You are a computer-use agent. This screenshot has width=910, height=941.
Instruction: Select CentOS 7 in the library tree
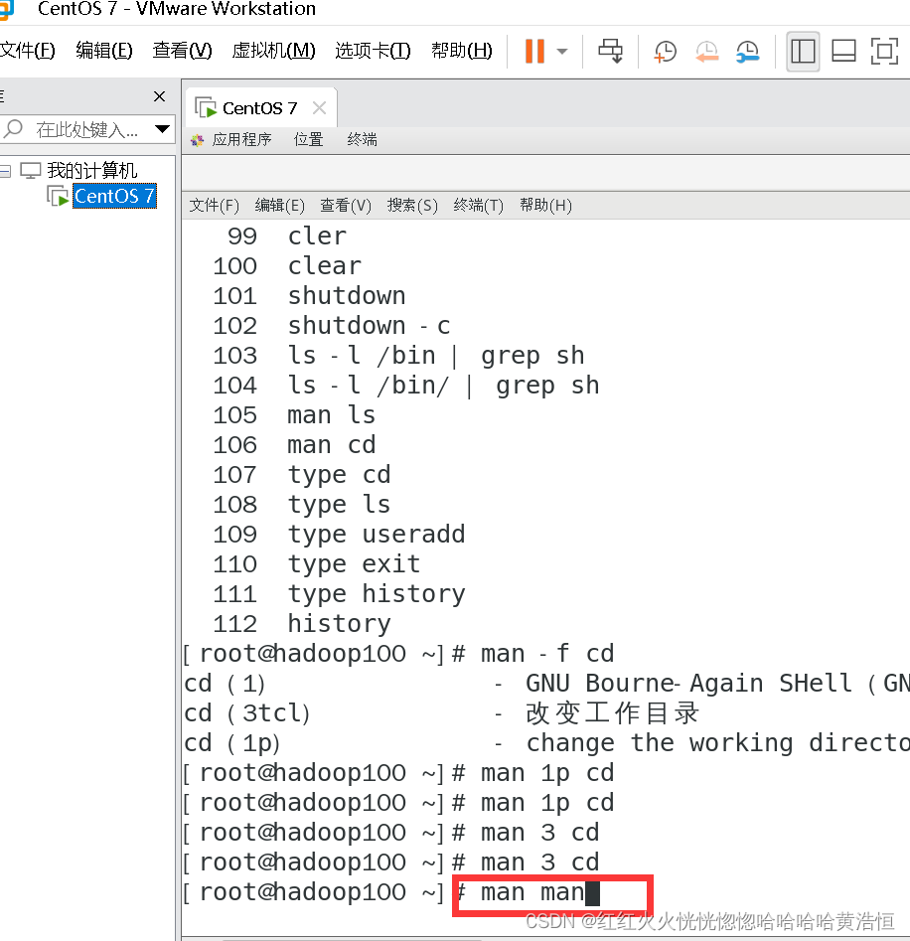click(114, 196)
